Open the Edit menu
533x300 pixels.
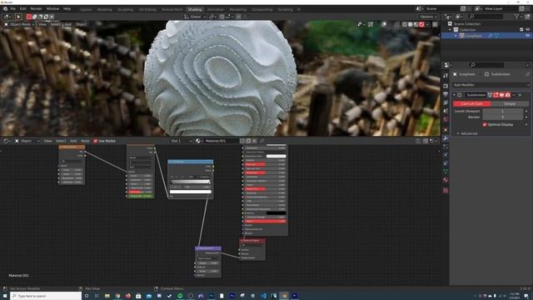pyautogui.click(x=22, y=8)
